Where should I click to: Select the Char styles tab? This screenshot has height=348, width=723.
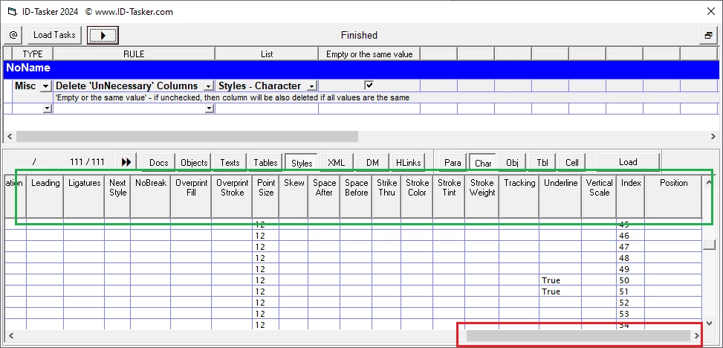(x=483, y=163)
